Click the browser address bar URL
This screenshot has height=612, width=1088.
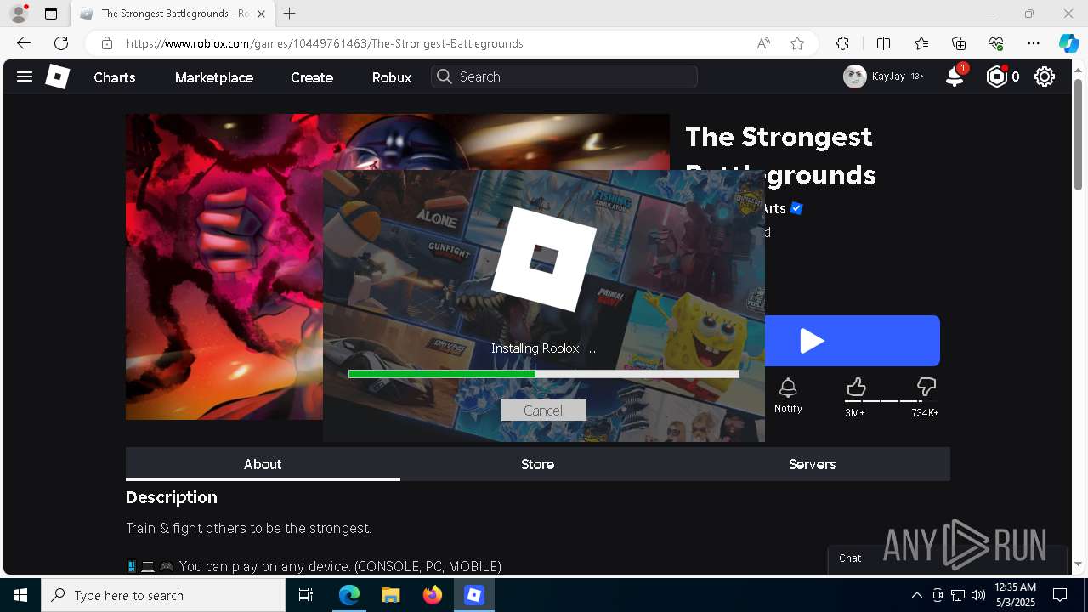click(325, 43)
